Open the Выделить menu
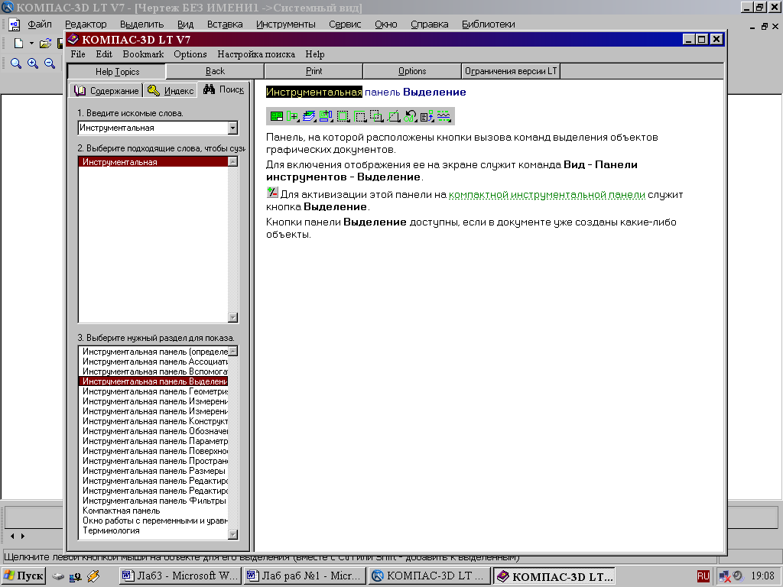Viewport: 783px width, 587px height. click(141, 24)
